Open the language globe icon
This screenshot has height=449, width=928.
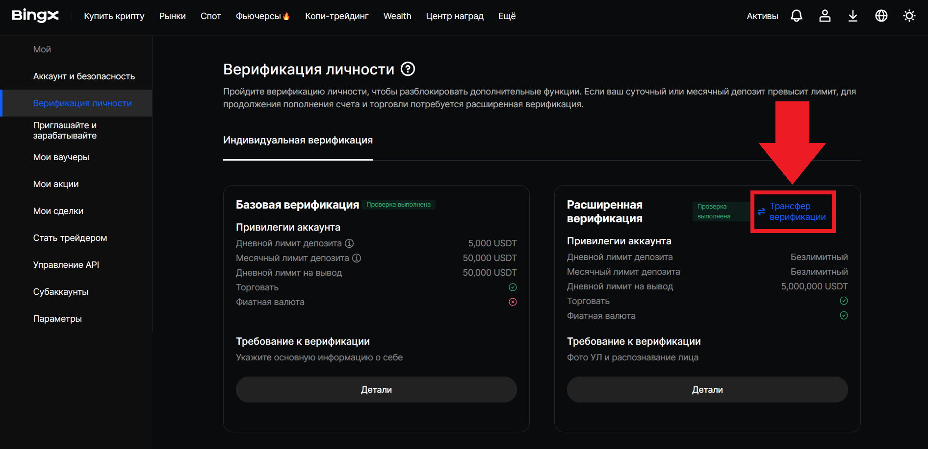(881, 16)
